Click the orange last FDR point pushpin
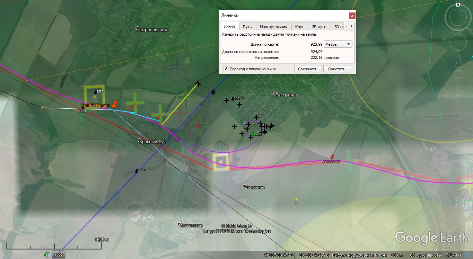 pyautogui.click(x=115, y=105)
